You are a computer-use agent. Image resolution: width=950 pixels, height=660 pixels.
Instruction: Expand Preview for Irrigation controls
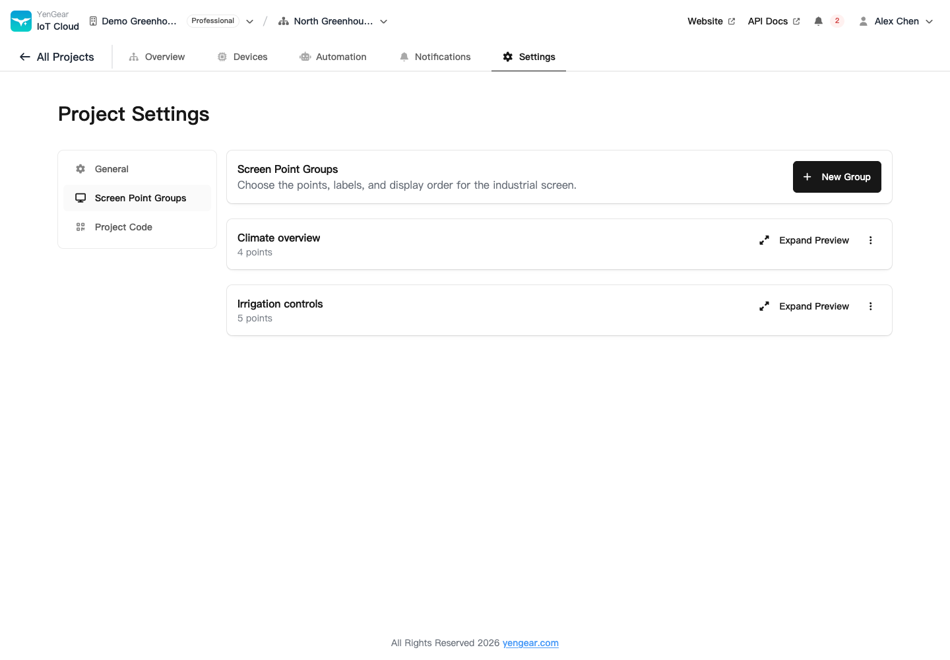pyautogui.click(x=804, y=306)
